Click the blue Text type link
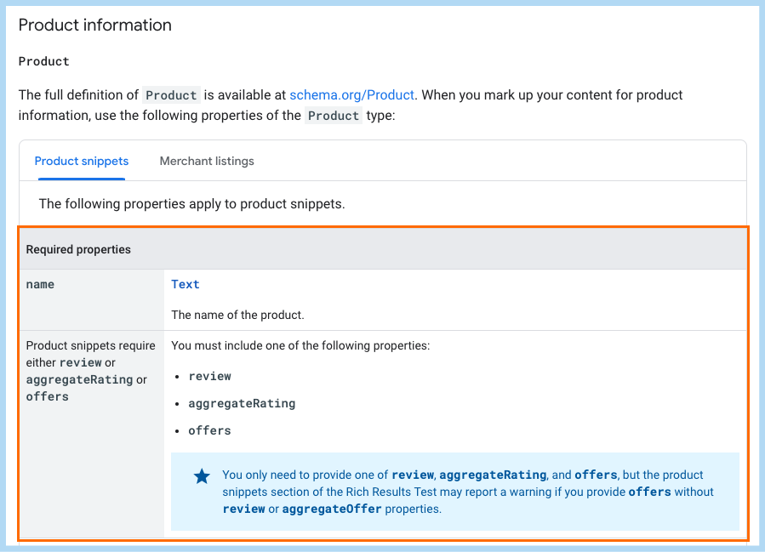This screenshot has height=552, width=765. tap(186, 285)
